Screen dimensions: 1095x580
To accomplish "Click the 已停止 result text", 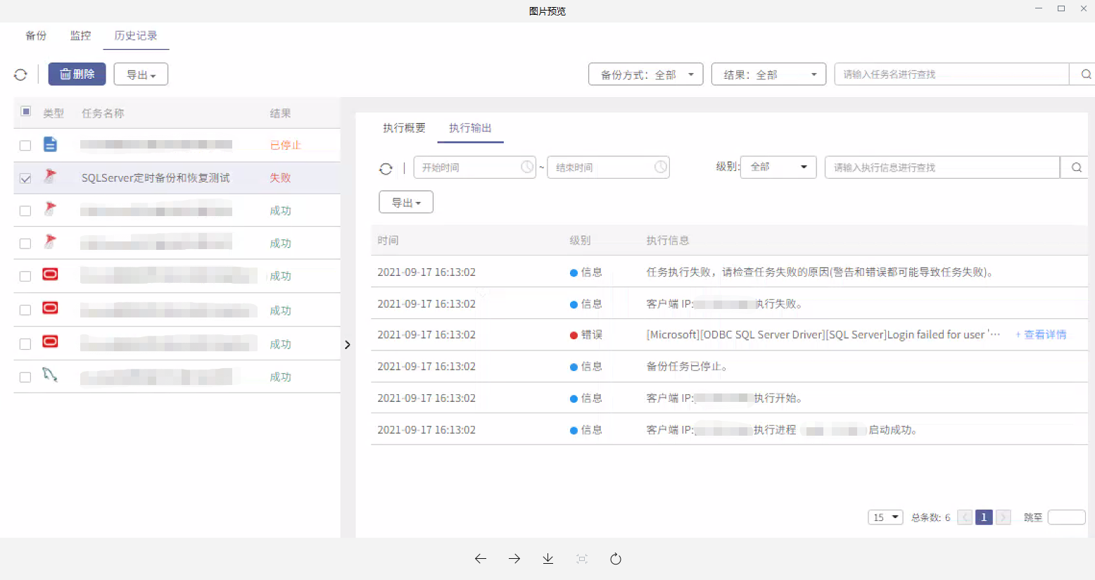I will [285, 145].
